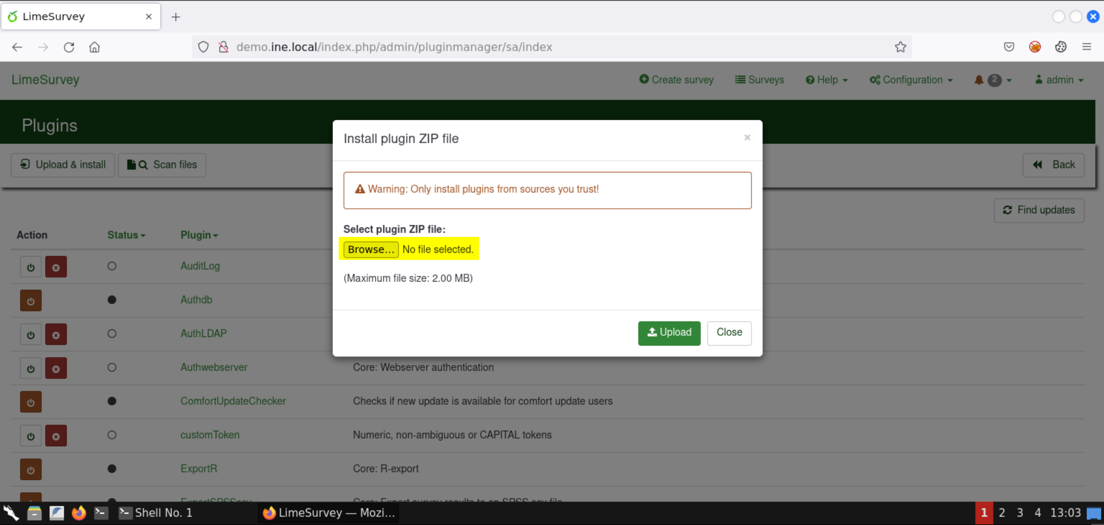Launch Firefox from taskbar icon
Viewport: 1104px width, 525px height.
79,513
